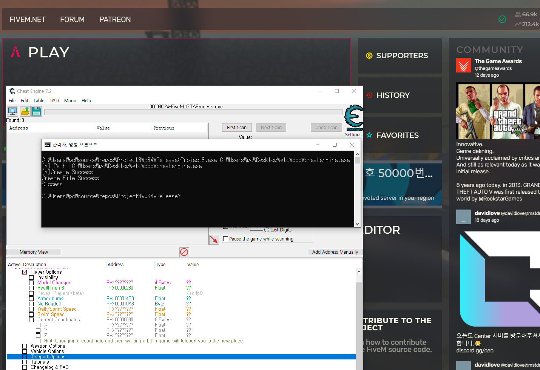Select Last Digits radio button
This screenshot has height=370, width=540.
coord(267,230)
